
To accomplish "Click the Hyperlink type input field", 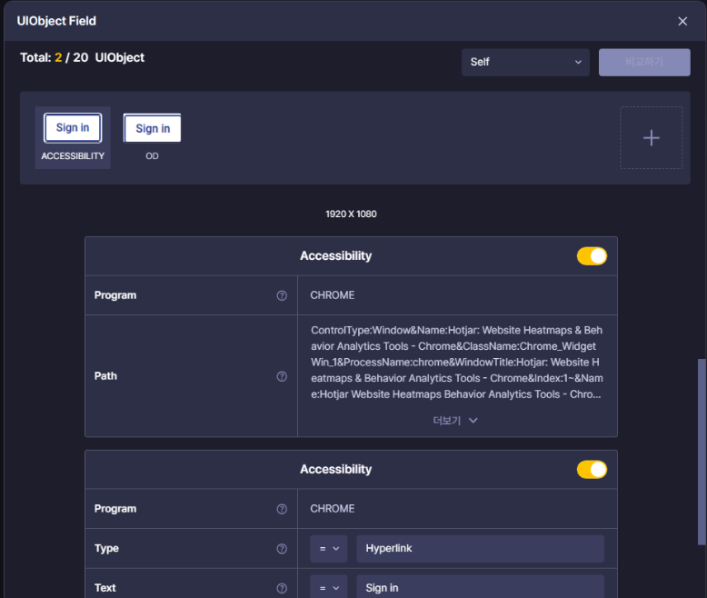I will (x=480, y=549).
